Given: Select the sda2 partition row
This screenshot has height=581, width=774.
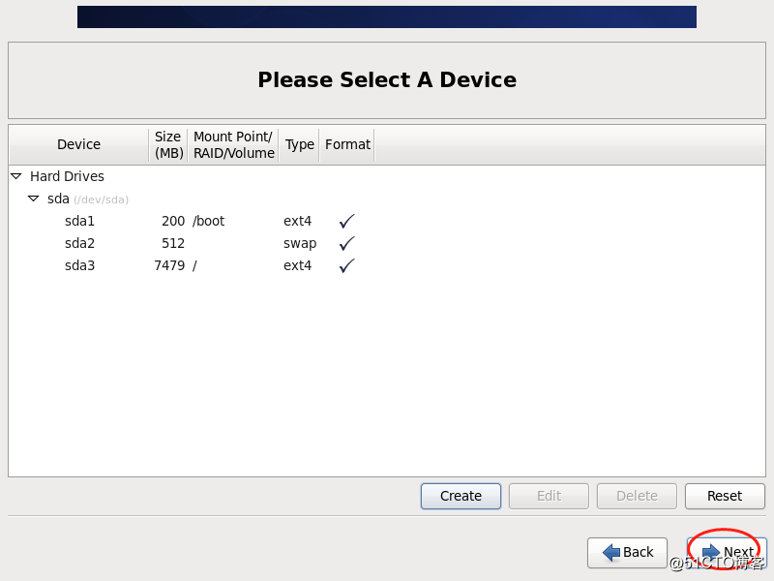Looking at the screenshot, I should pos(387,243).
